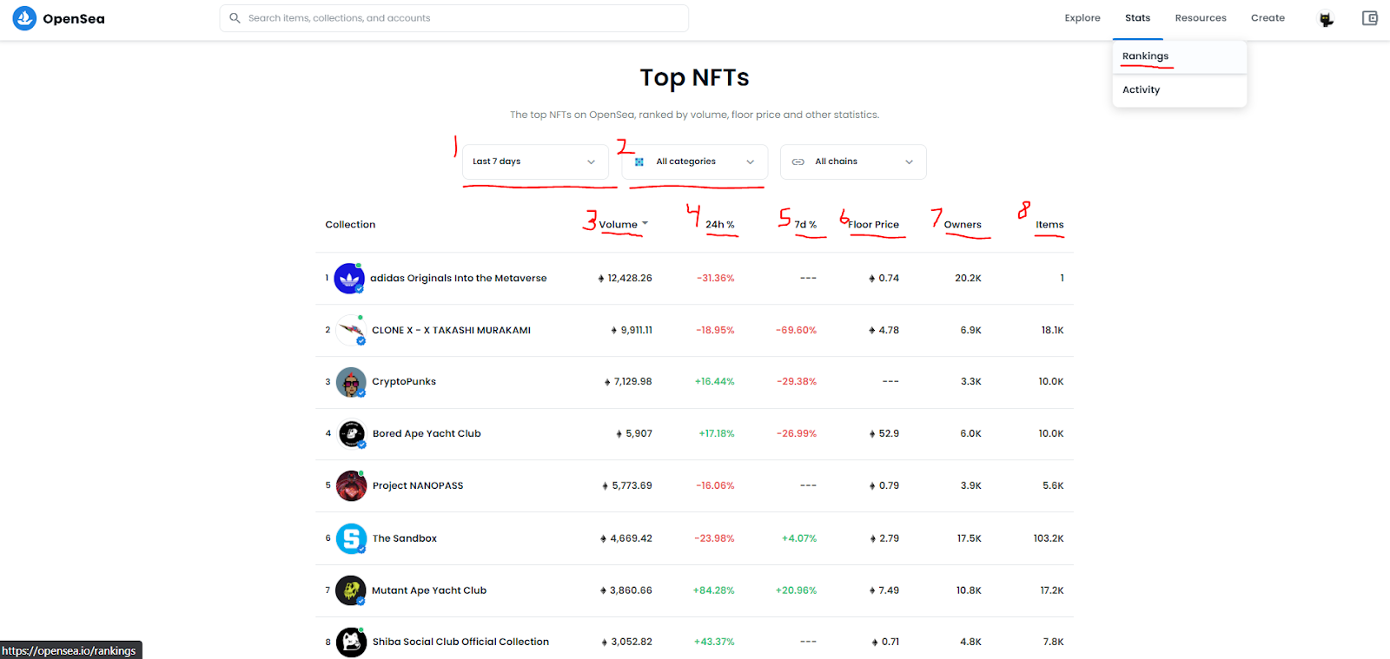Click the Collection column header
Viewport: 1390px width, 659px height.
point(350,225)
